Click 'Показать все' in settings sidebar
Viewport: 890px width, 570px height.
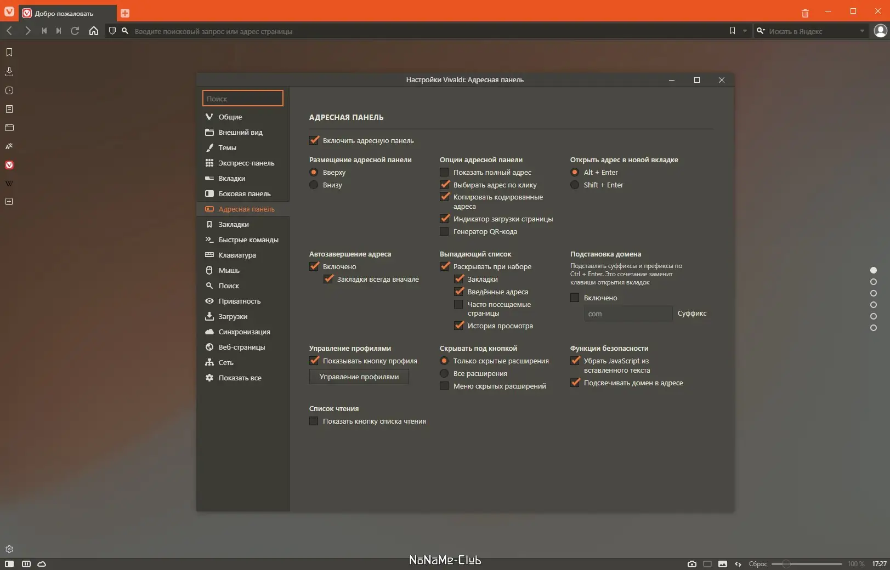click(243, 378)
